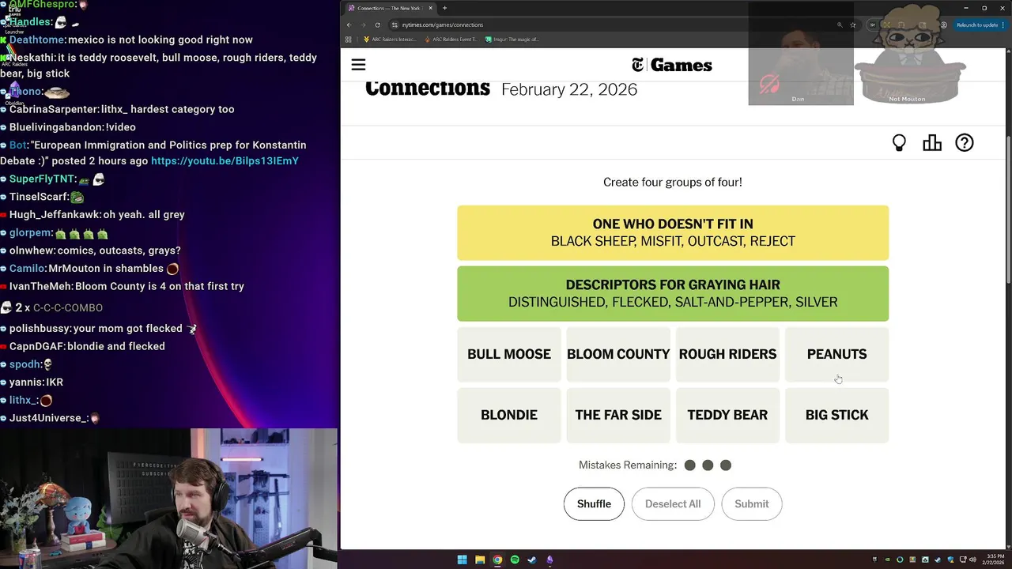The height and width of the screenshot is (569, 1012).
Task: Open the bookmarks apps grid icon
Action: point(349,39)
